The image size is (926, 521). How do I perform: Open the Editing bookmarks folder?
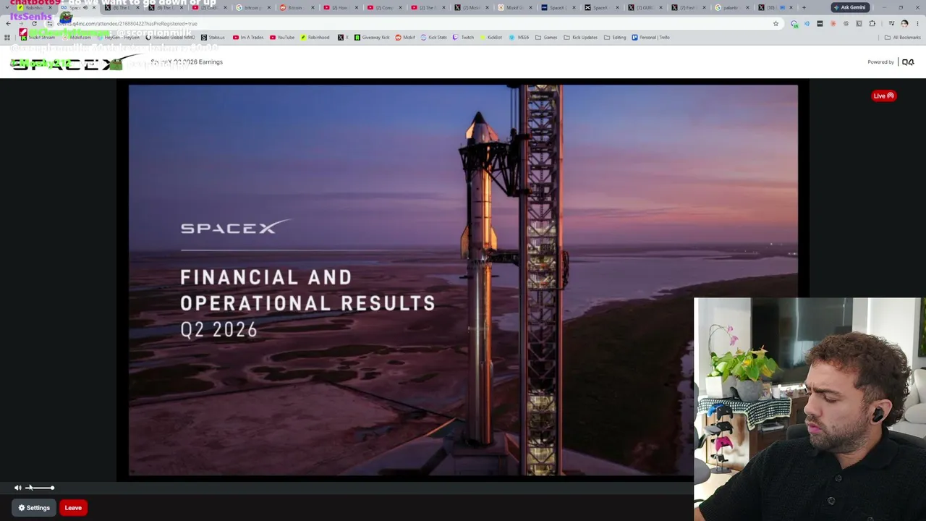point(615,38)
